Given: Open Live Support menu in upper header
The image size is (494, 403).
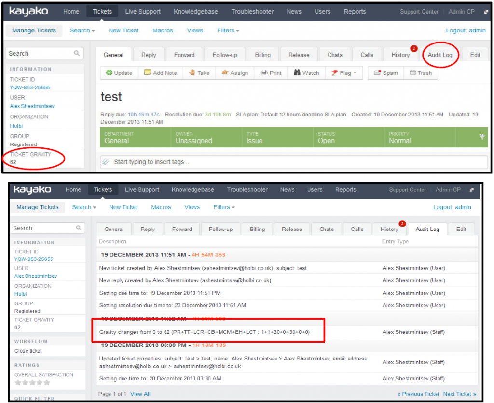Looking at the screenshot, I should (x=143, y=12).
